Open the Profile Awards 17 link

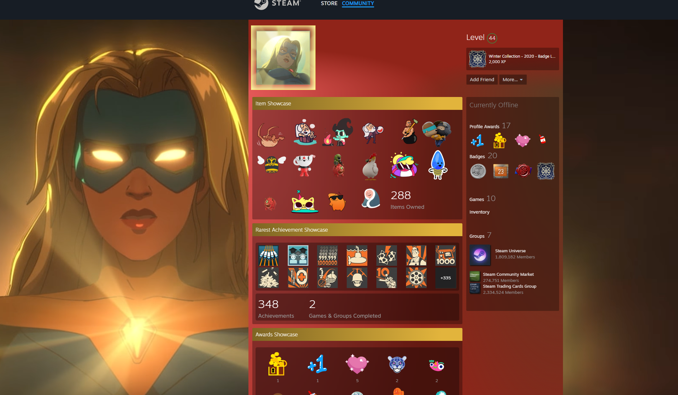point(490,126)
